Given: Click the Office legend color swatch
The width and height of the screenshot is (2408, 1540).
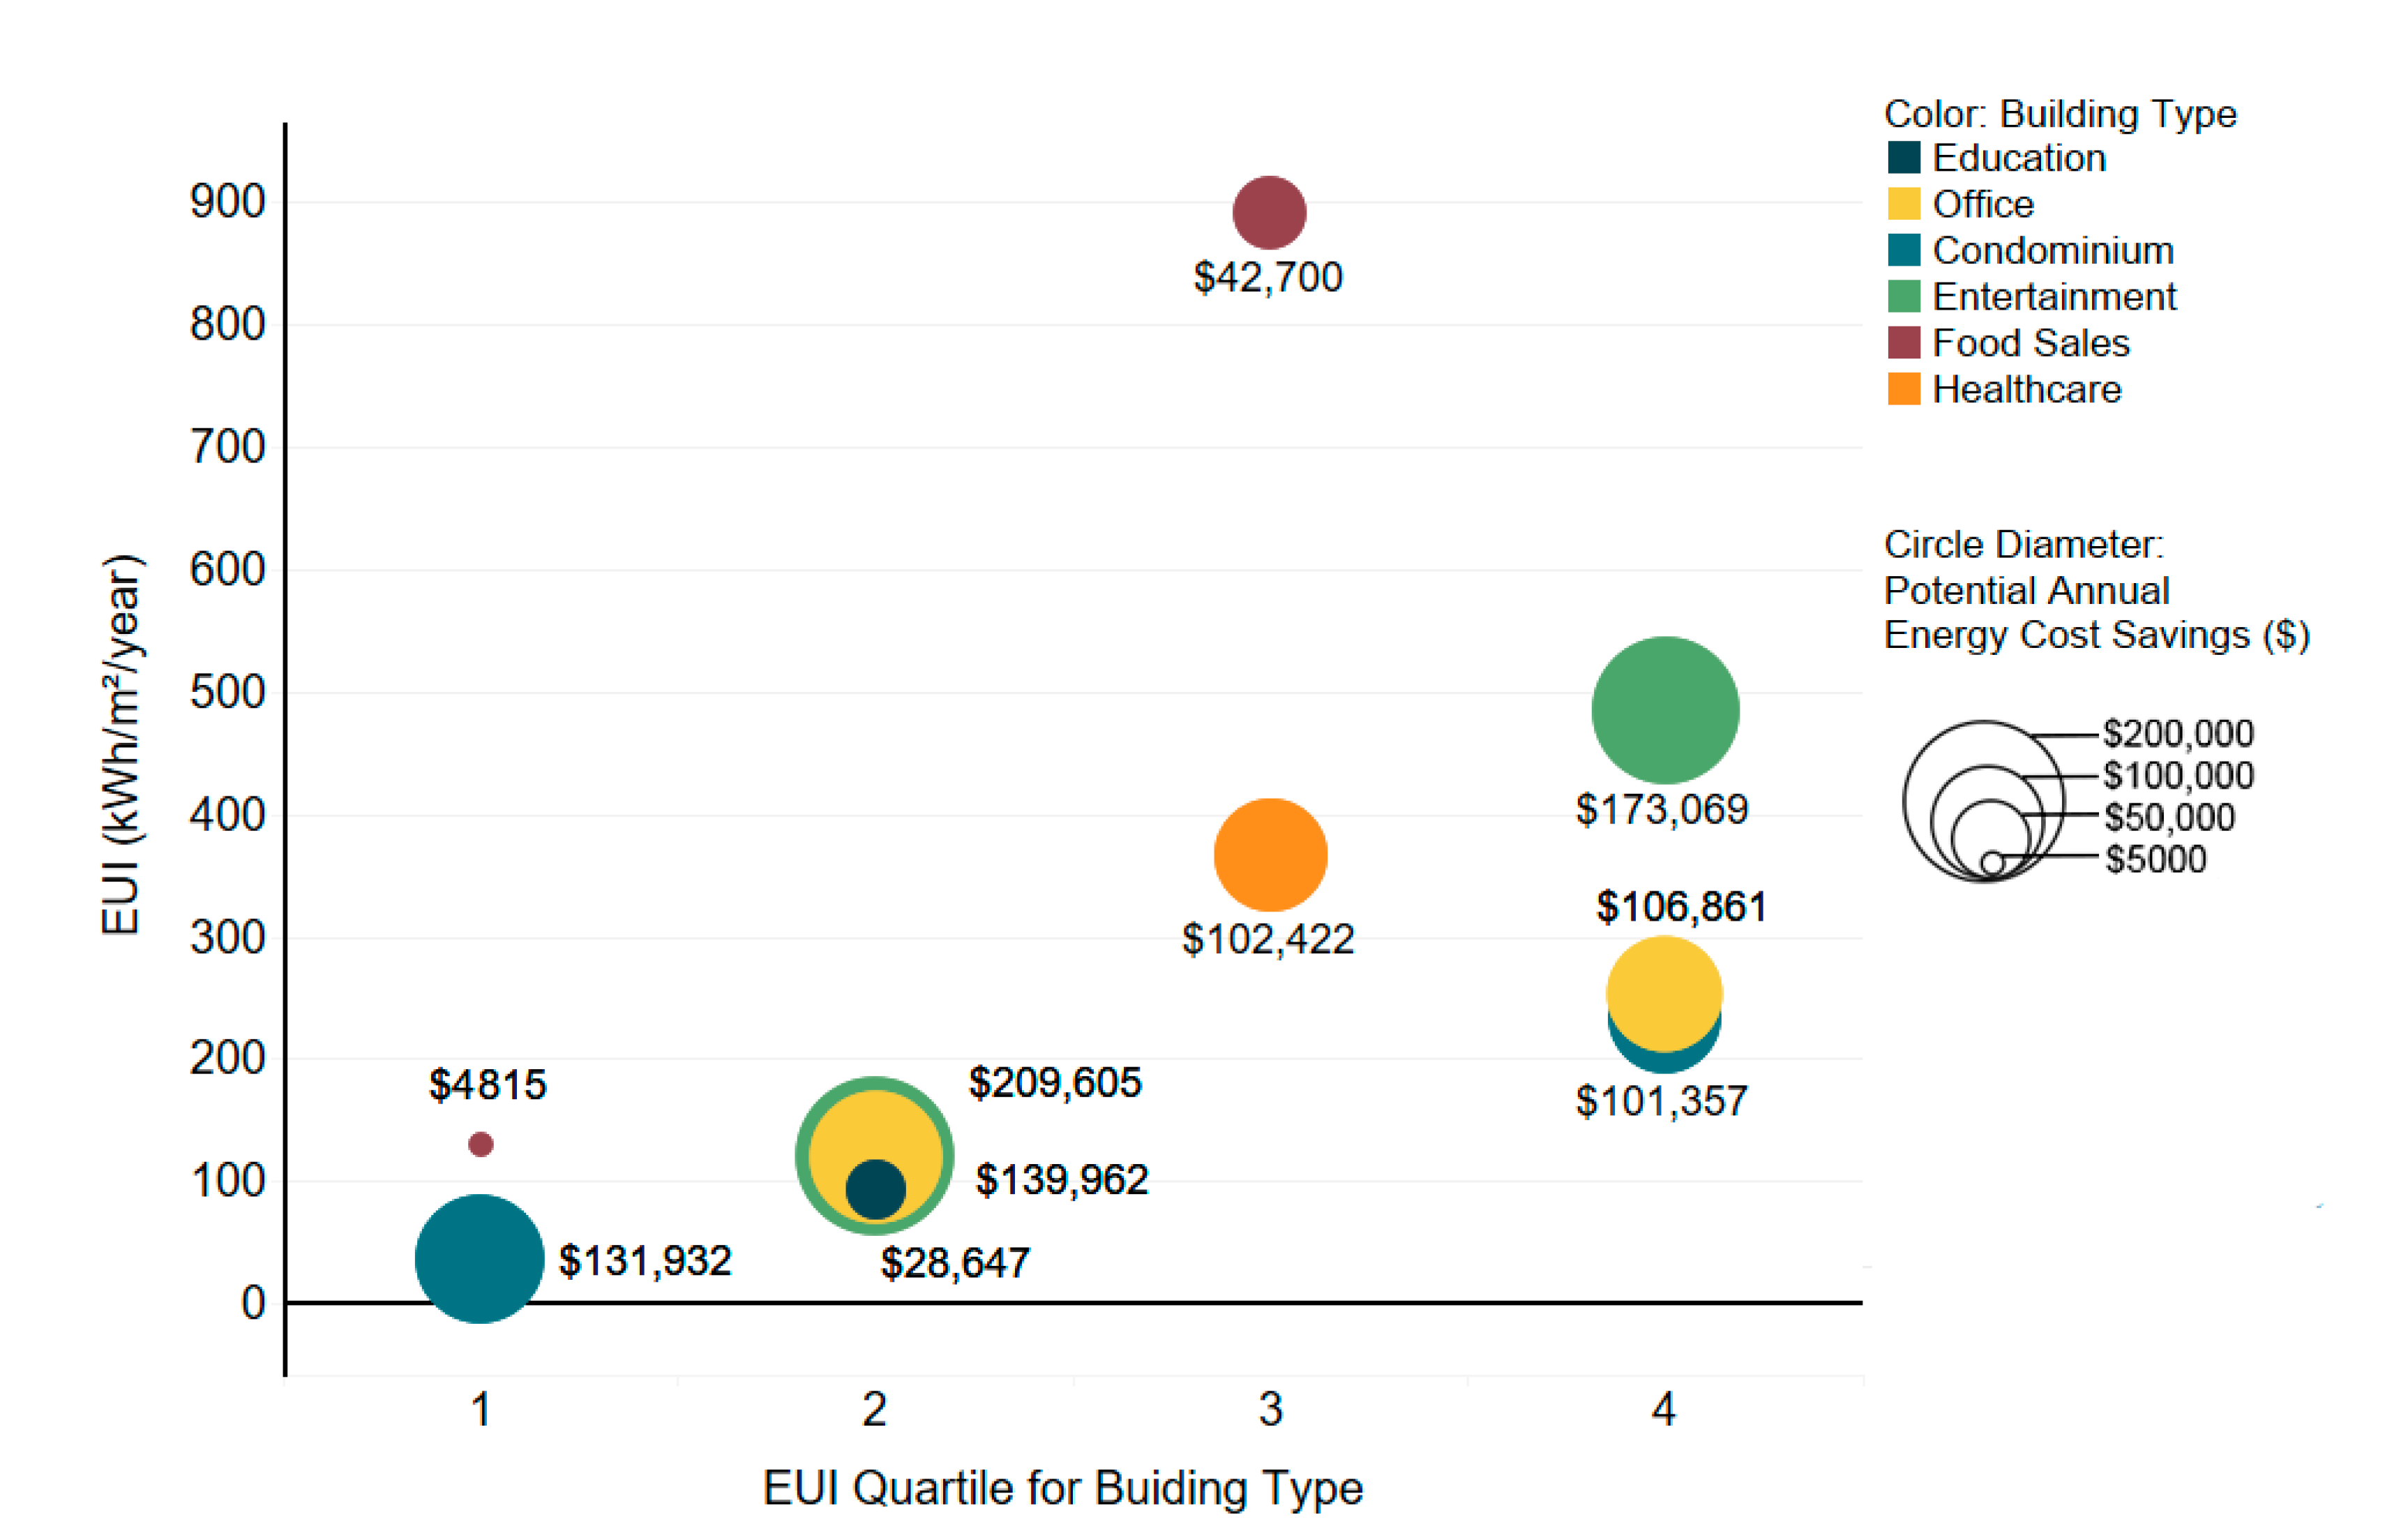Looking at the screenshot, I should [x=1904, y=204].
